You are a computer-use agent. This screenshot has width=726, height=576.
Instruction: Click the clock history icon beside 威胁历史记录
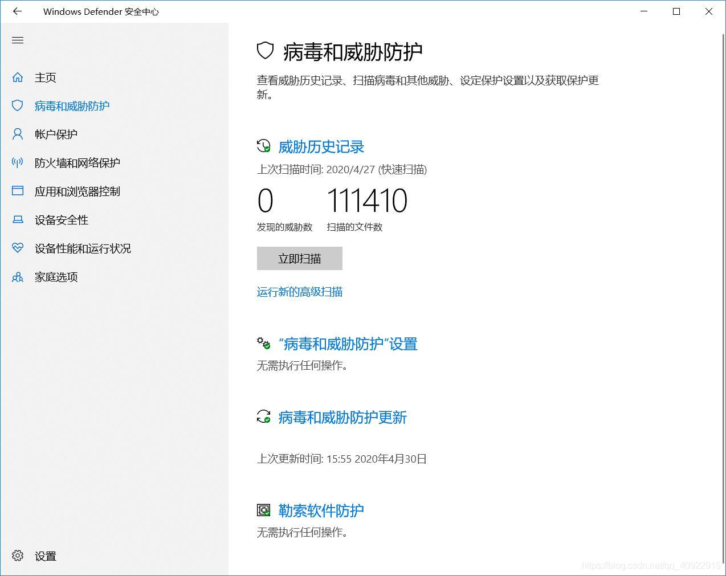click(264, 146)
